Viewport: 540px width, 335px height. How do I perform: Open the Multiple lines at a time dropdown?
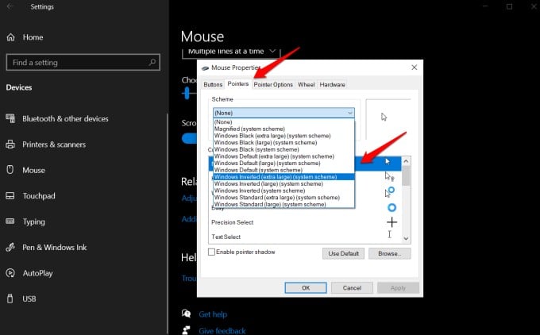[231, 52]
